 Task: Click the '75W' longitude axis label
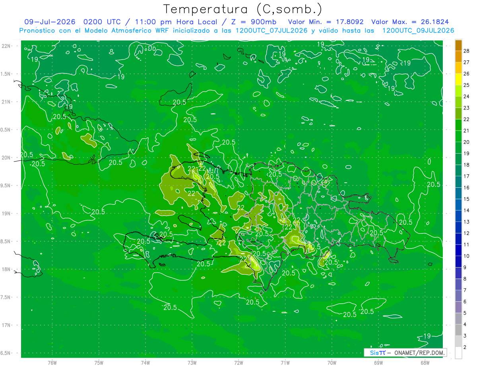click(x=99, y=363)
